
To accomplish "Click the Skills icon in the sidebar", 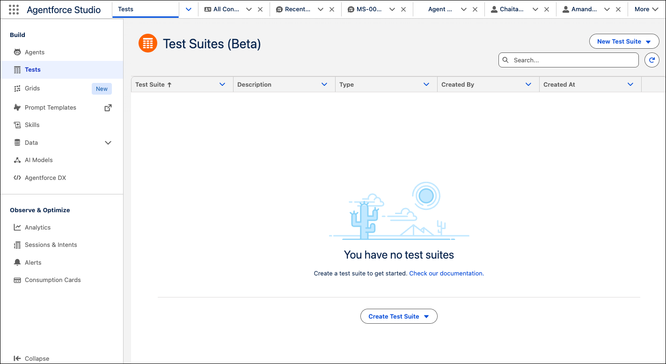I will coord(17,125).
